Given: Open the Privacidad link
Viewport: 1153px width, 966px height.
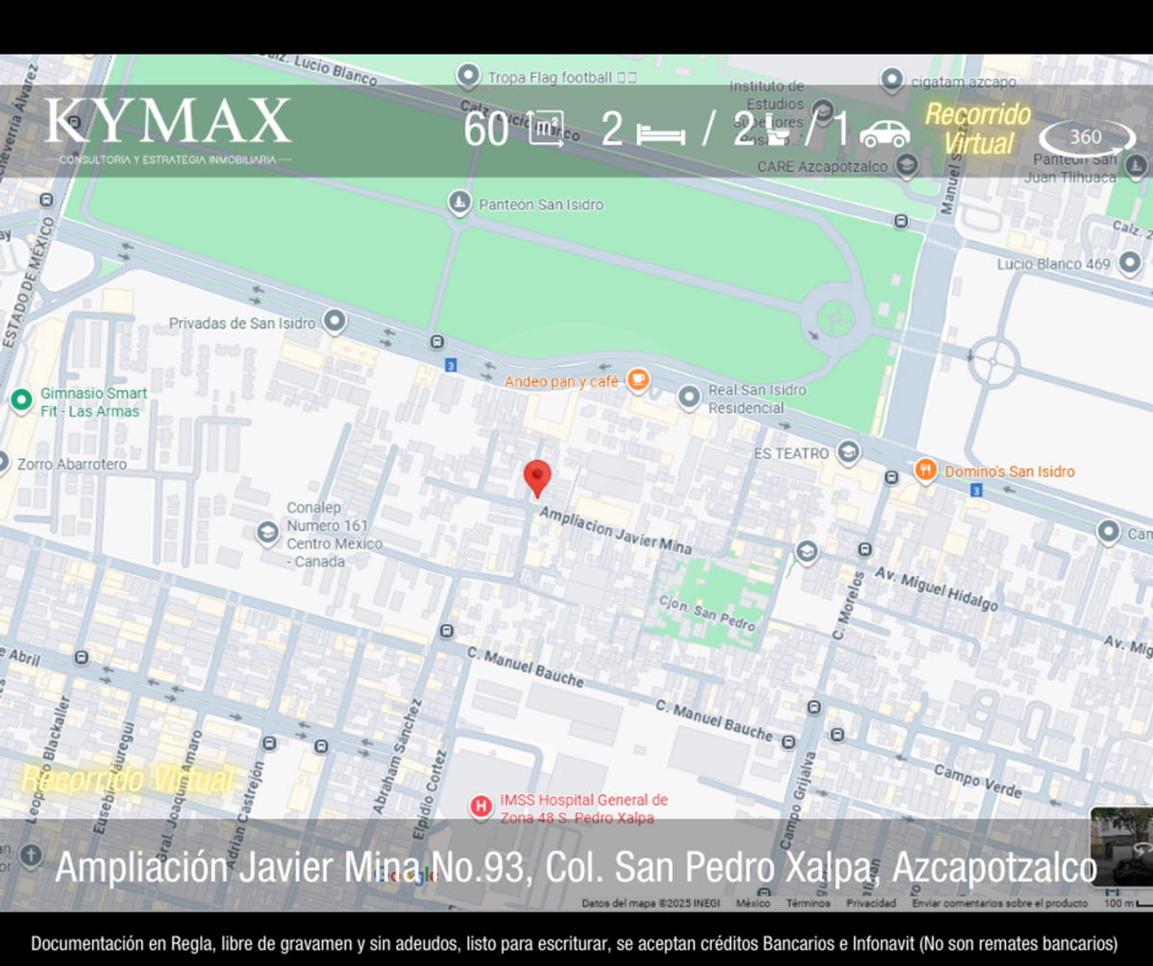Looking at the screenshot, I should [x=871, y=904].
